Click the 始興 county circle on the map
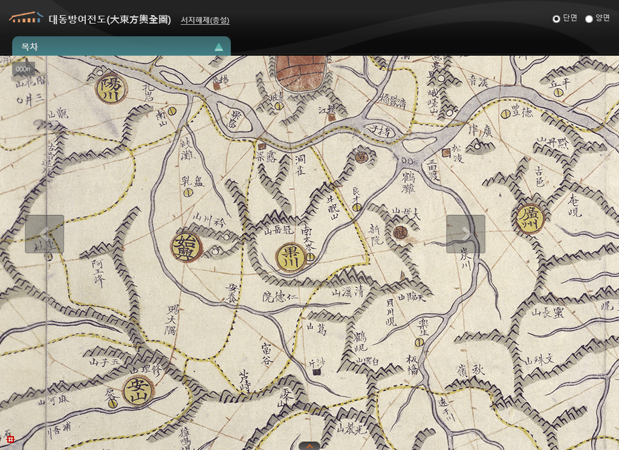 [186, 247]
